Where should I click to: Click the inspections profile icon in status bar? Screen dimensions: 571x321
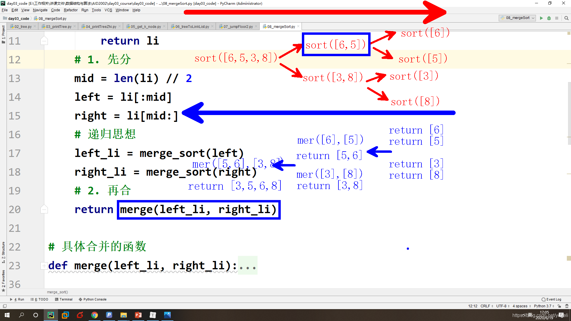[567, 306]
